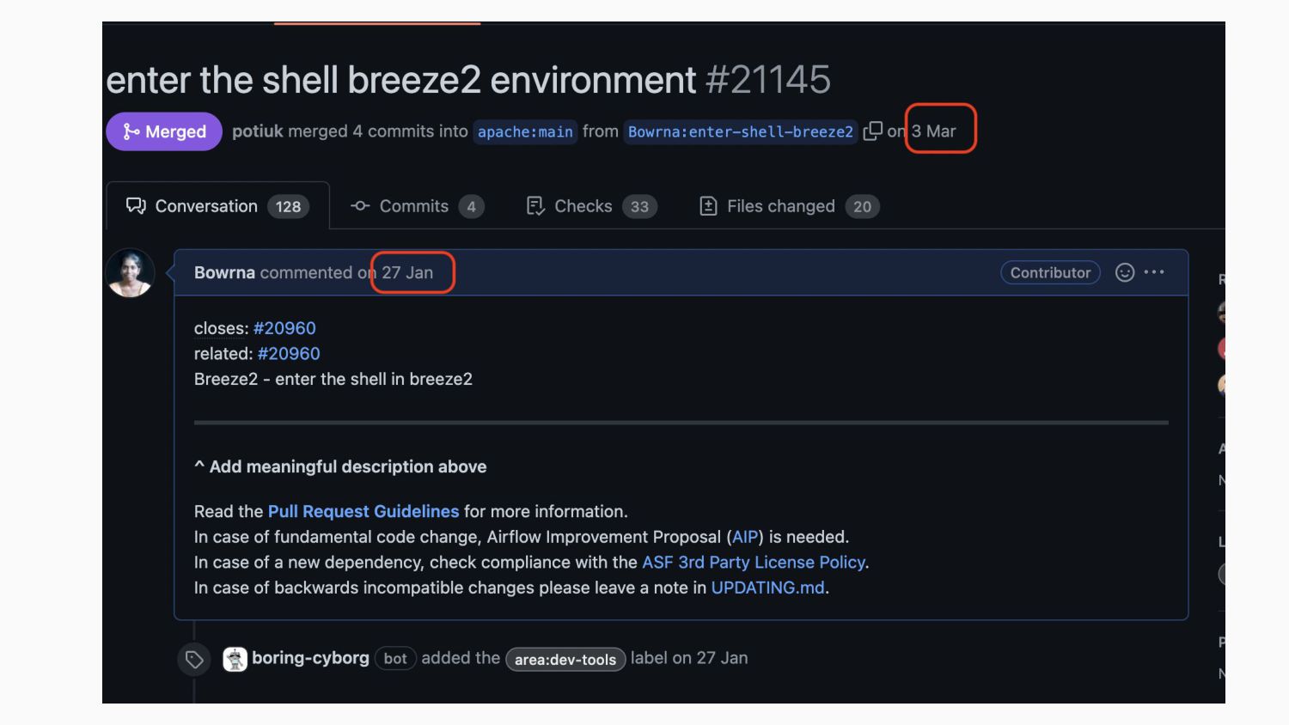Viewport: 1289px width, 725px height.
Task: Open the Pull Request Guidelines link
Action: point(363,511)
